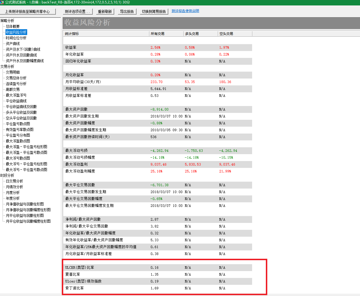Click 统计指标 column header
The image size is (360, 296).
pos(106,34)
